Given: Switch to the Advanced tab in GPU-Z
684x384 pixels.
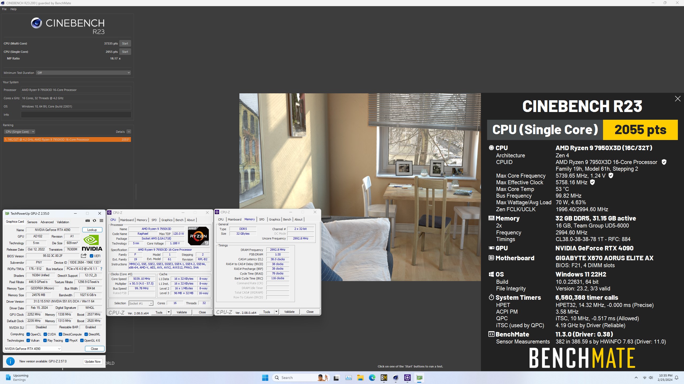Looking at the screenshot, I should coord(47,222).
